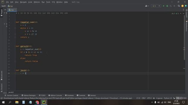The width and height of the screenshot is (188, 105).
Task: Click the UTF-8 encoding status entry
Action: 149,98
